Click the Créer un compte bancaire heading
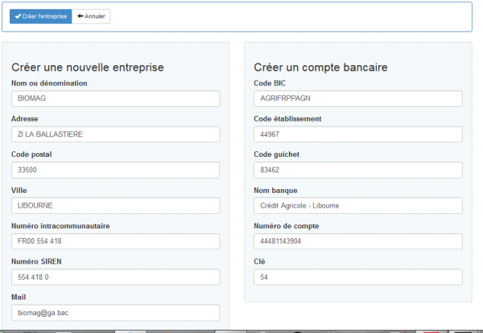Screen dimensions: 483x333 point(320,67)
